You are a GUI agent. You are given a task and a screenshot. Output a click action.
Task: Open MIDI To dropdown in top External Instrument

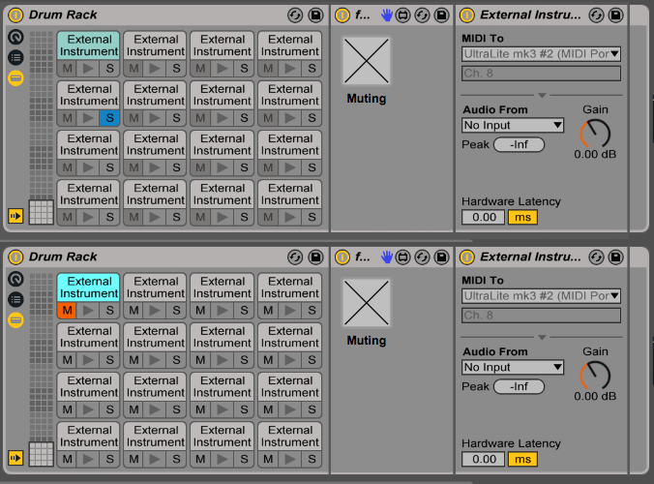click(541, 53)
